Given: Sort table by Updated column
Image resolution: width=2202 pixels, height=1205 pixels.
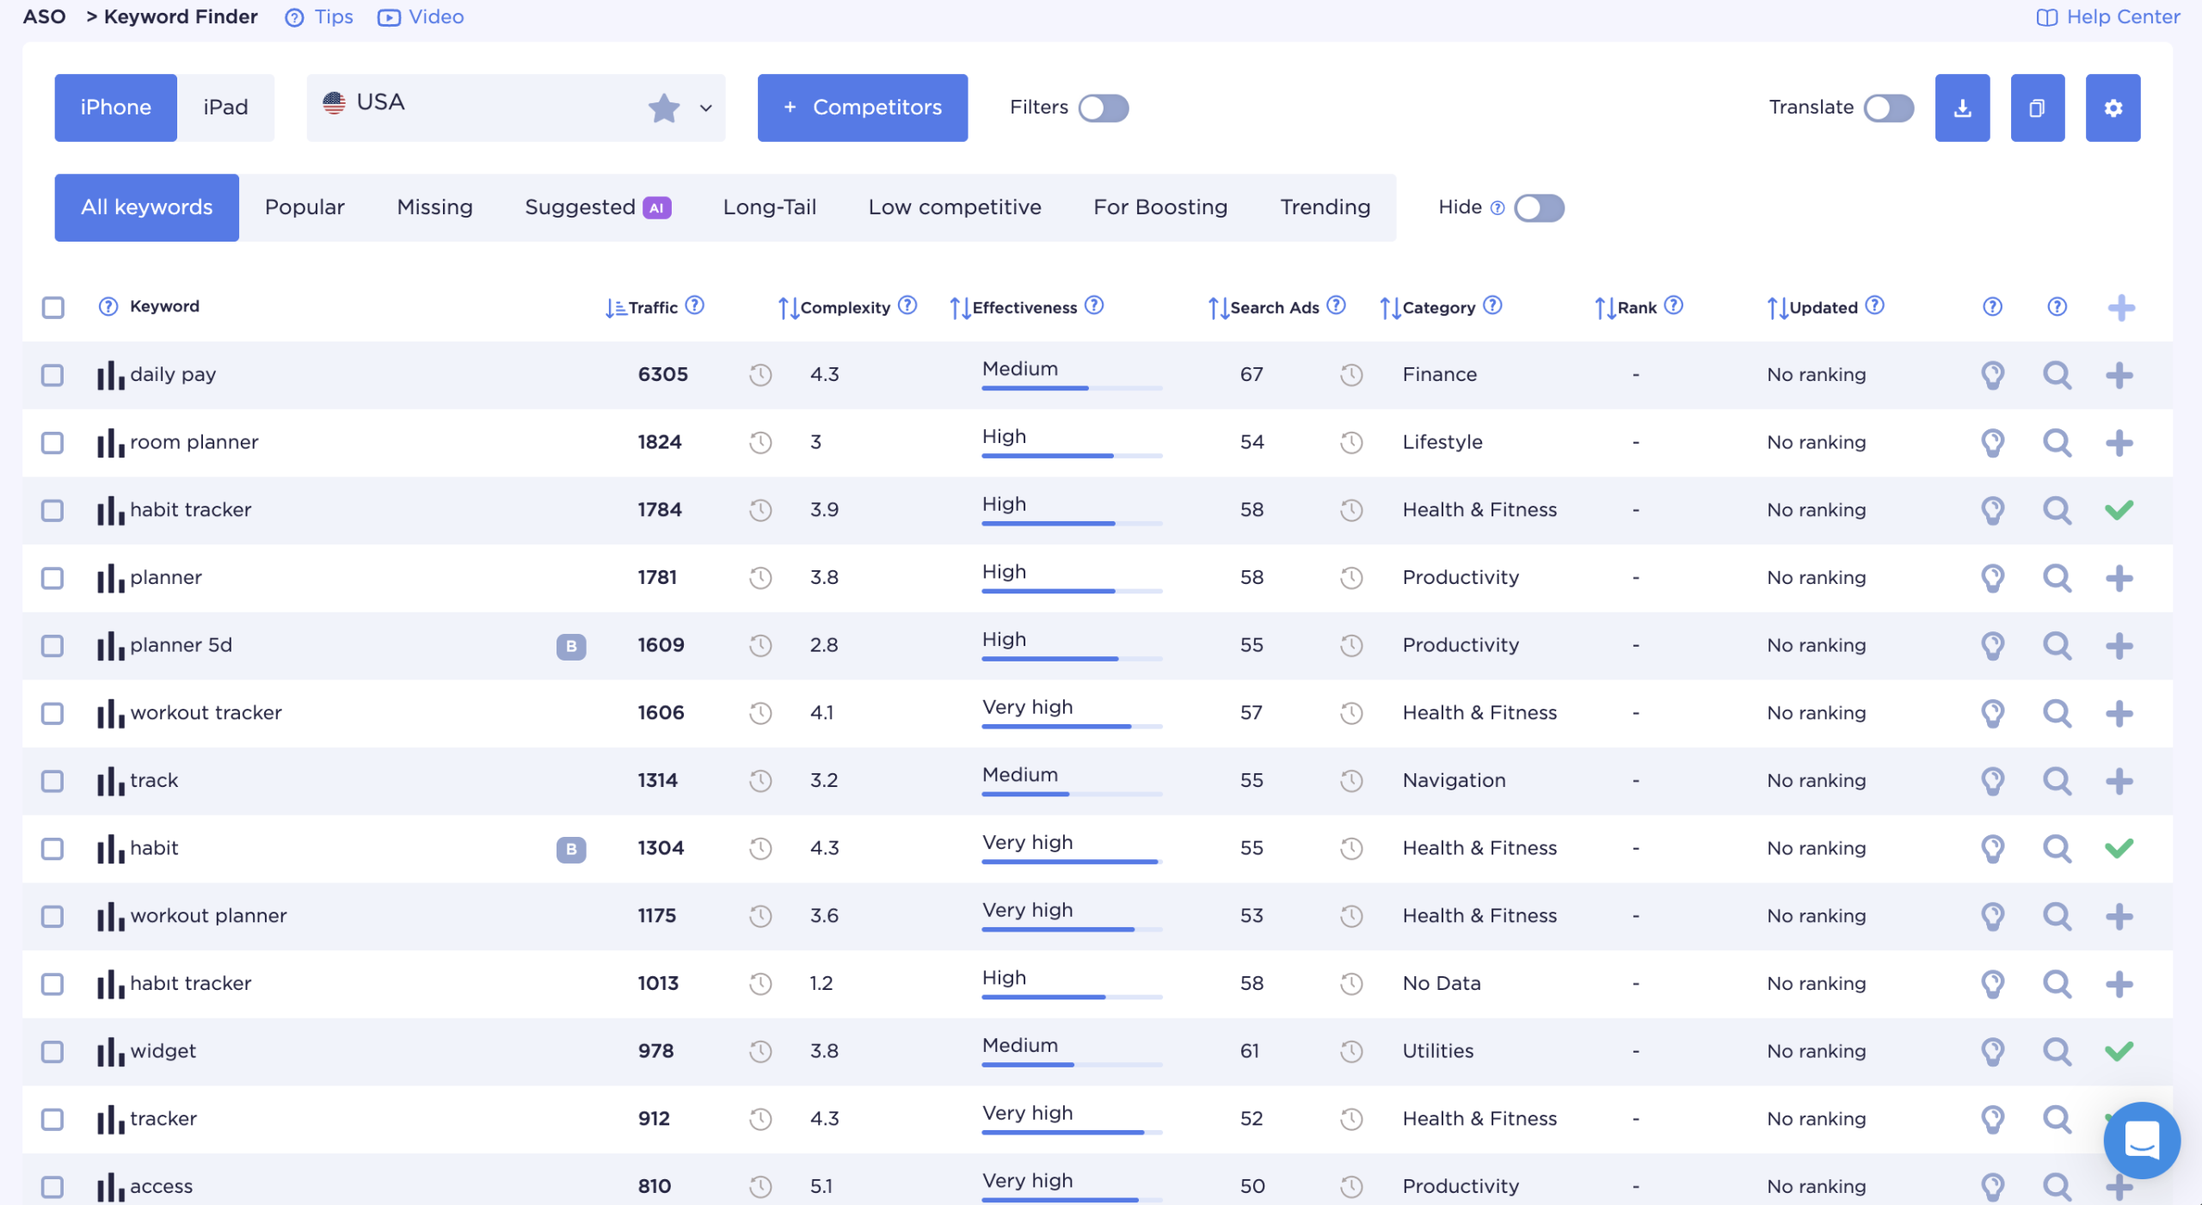Looking at the screenshot, I should tap(1777, 307).
